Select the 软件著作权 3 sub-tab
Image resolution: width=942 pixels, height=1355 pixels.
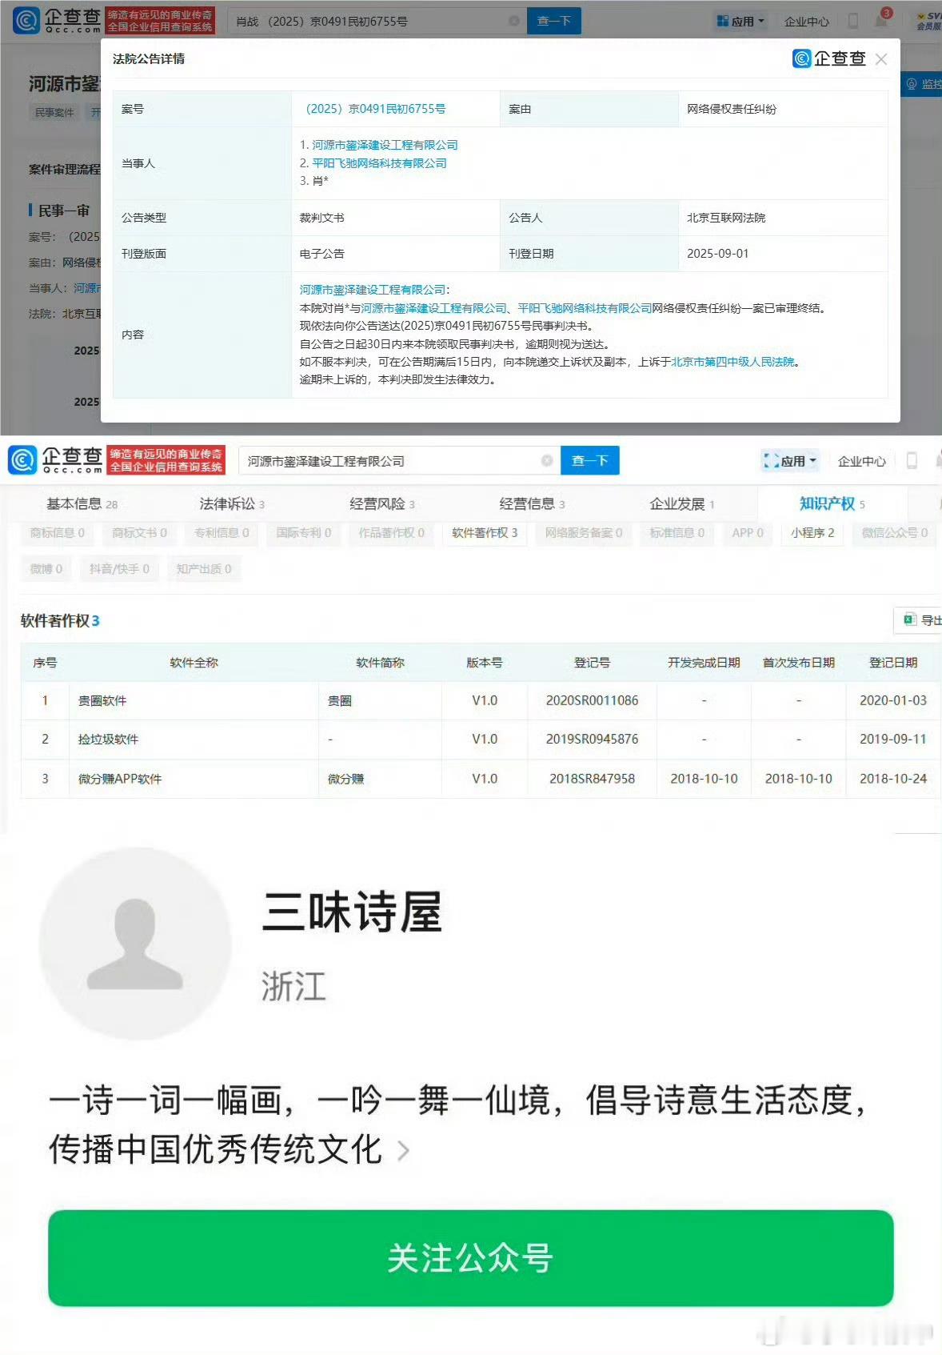point(485,533)
